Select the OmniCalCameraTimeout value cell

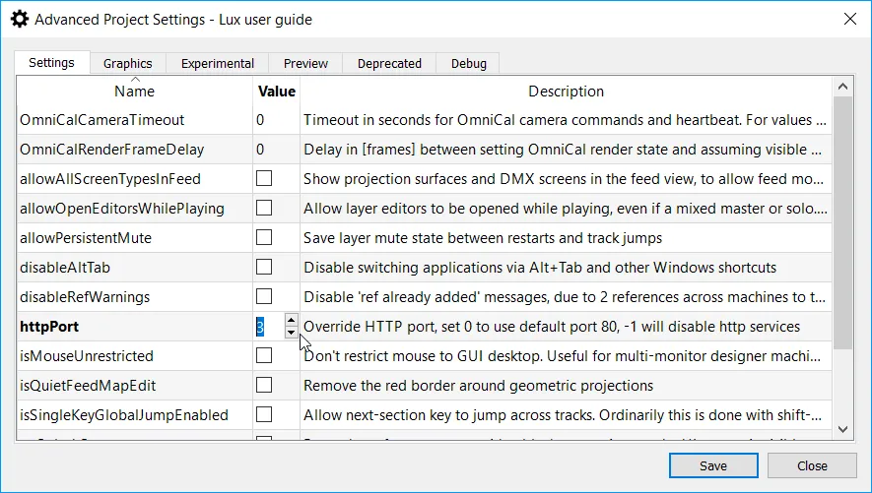click(277, 120)
